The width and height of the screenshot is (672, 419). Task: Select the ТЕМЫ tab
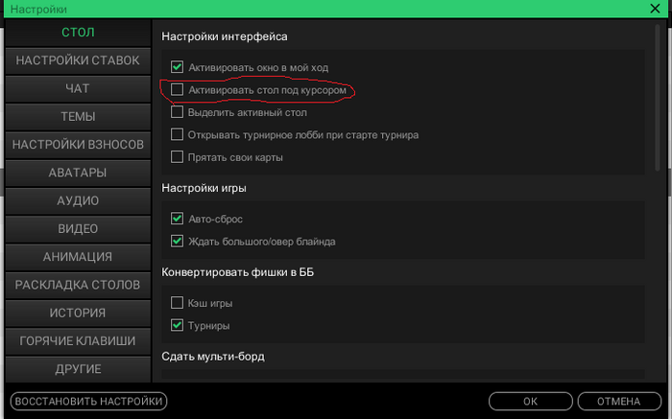coord(78,116)
